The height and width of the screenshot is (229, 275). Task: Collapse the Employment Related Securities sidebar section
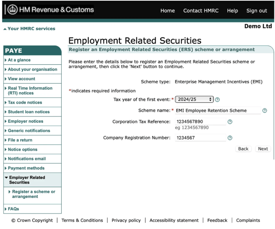pos(27,180)
